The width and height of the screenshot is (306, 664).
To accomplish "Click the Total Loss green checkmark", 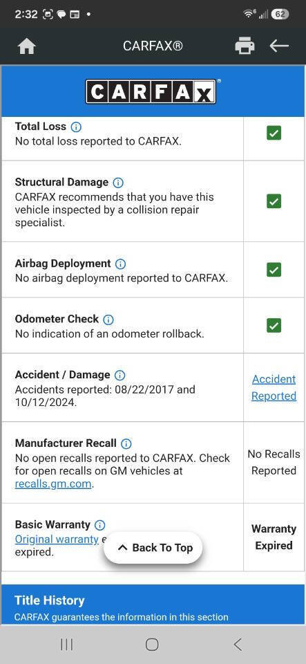I will [x=274, y=133].
